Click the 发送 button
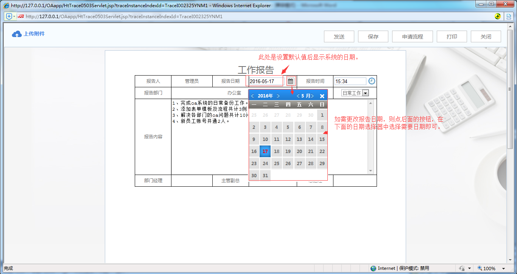517x274 pixels. pyautogui.click(x=339, y=36)
